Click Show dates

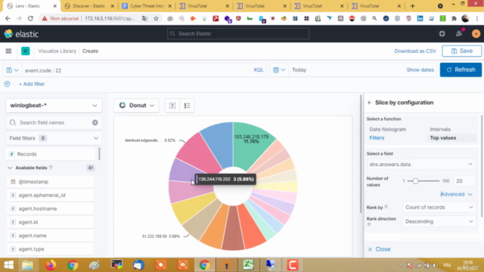420,70
